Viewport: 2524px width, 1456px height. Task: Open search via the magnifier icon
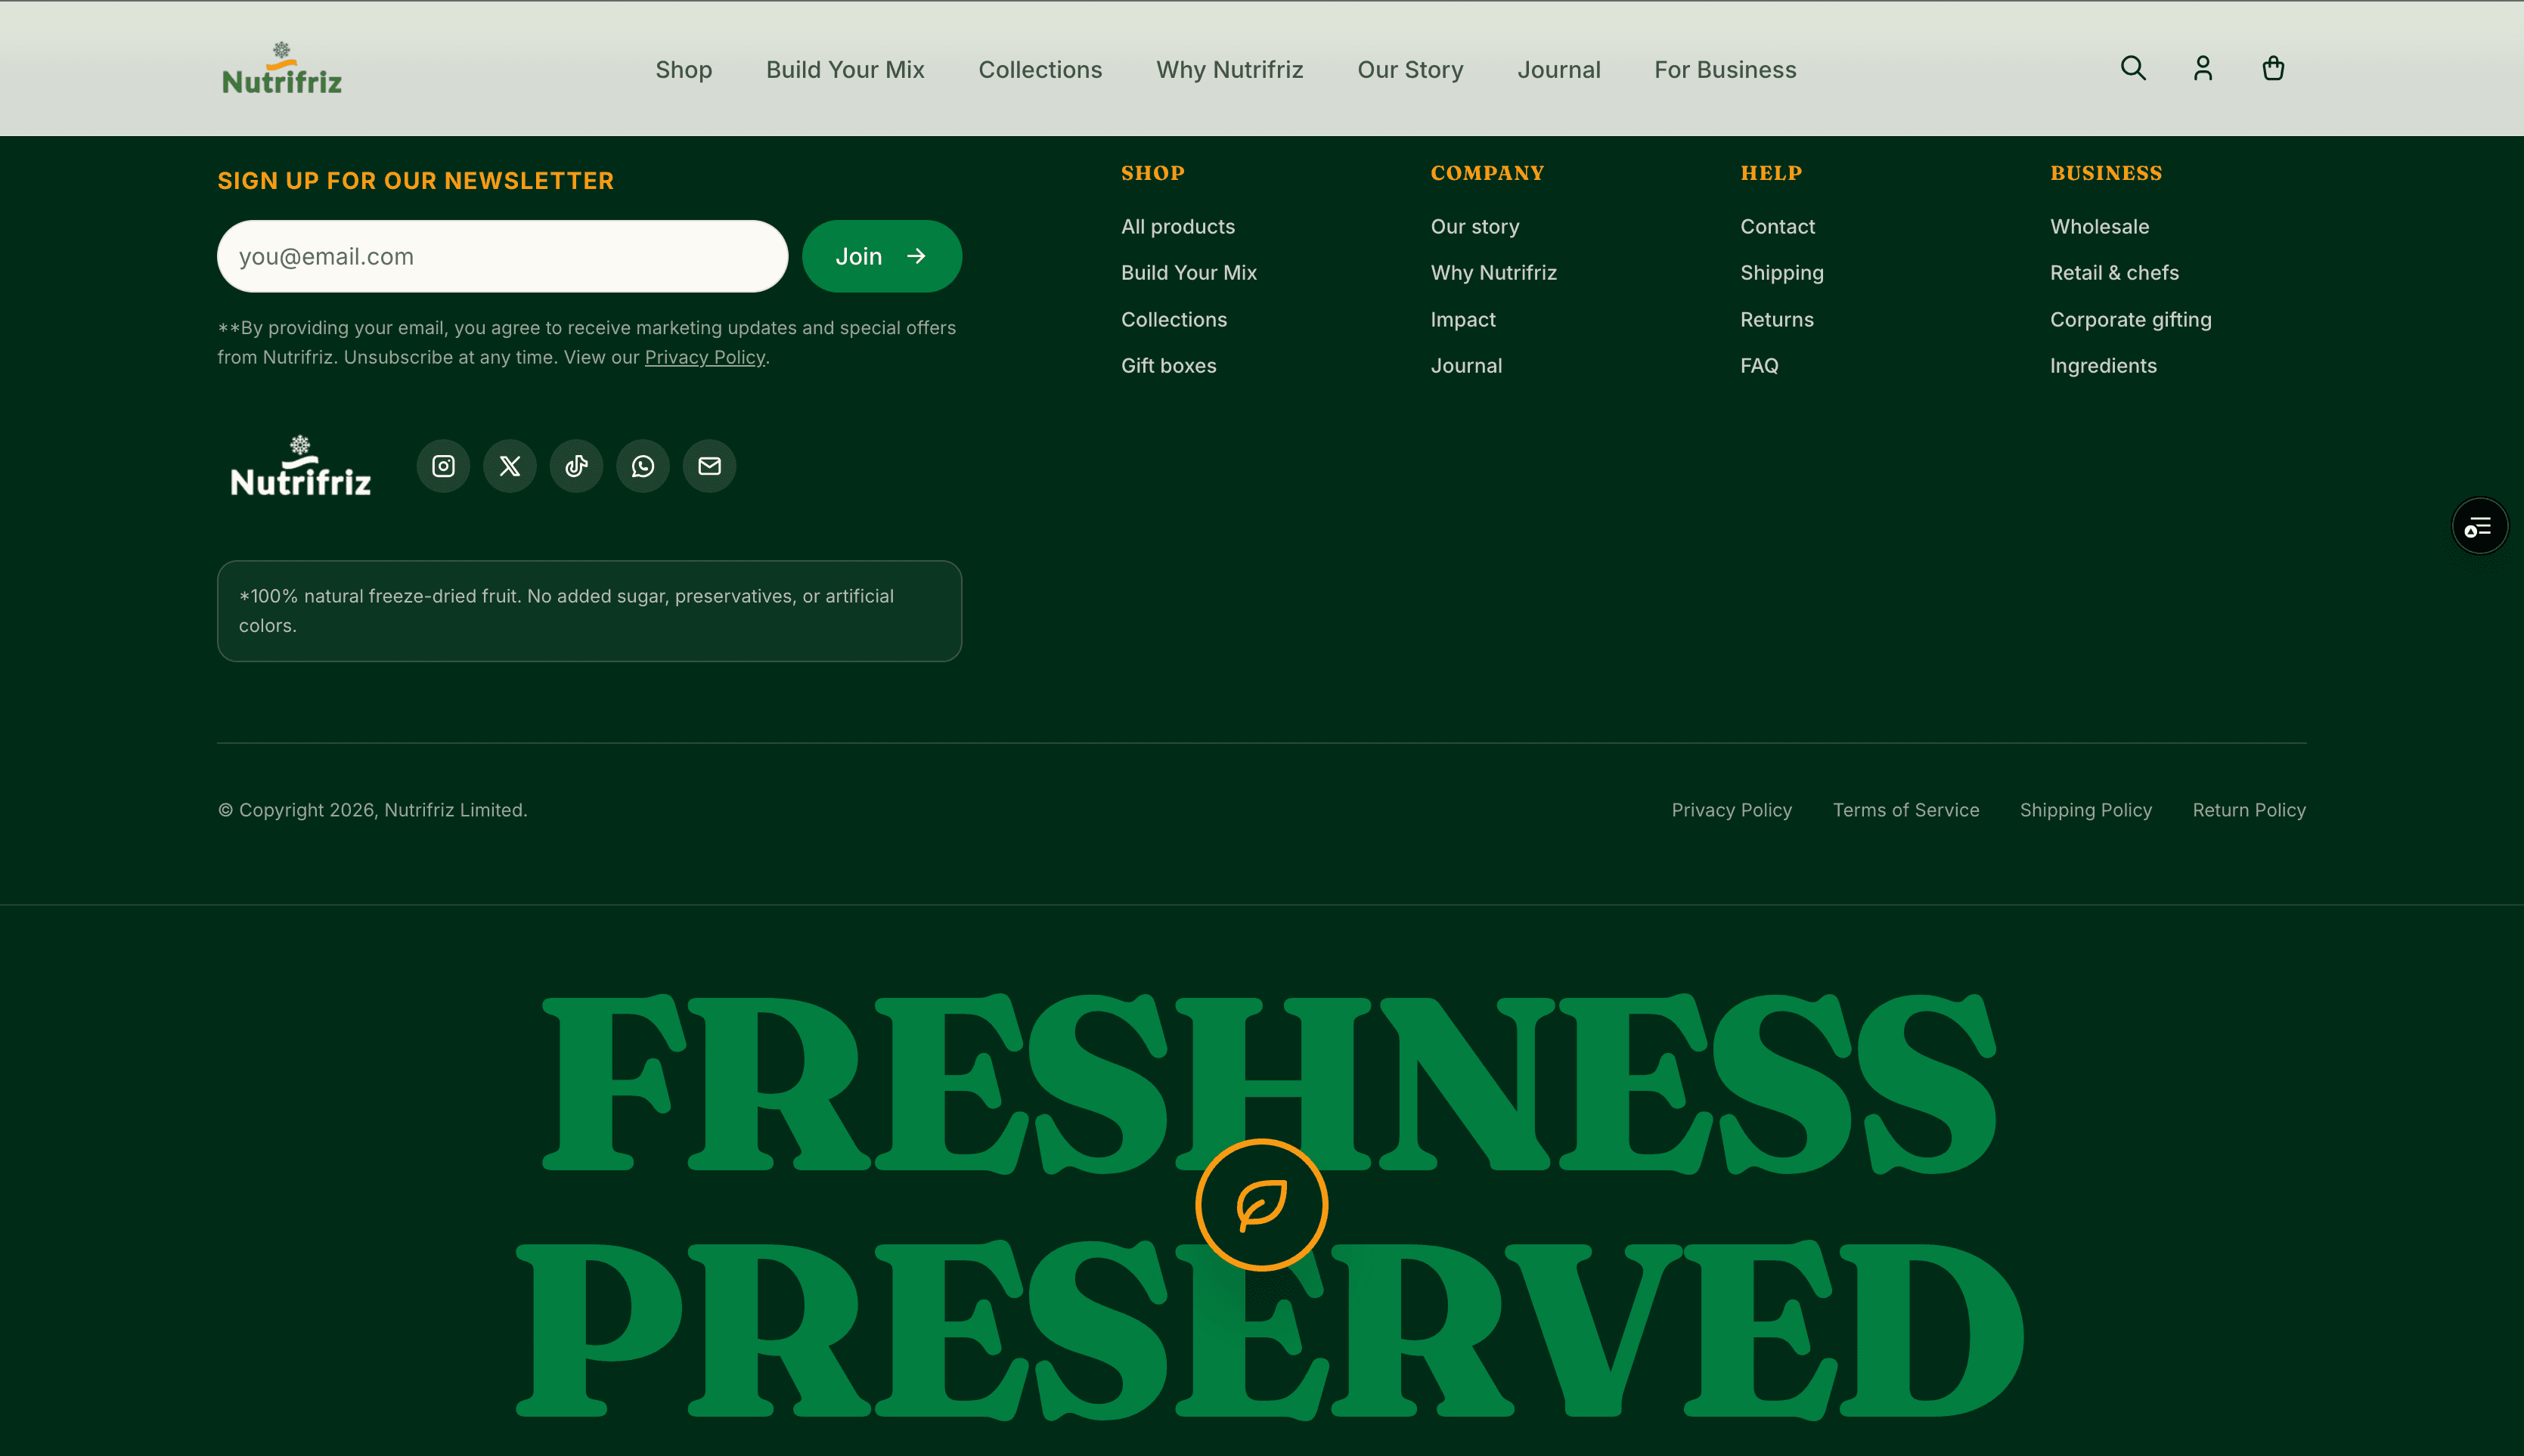[2133, 68]
